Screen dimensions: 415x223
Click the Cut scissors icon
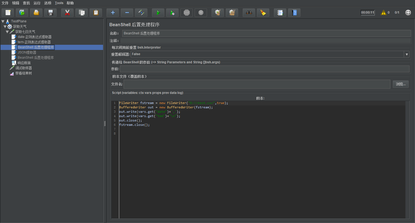(67, 13)
